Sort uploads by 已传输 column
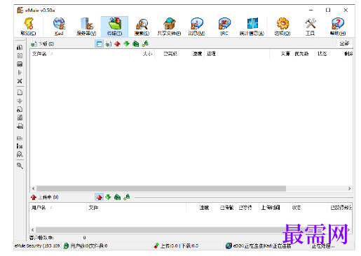 pos(224,208)
